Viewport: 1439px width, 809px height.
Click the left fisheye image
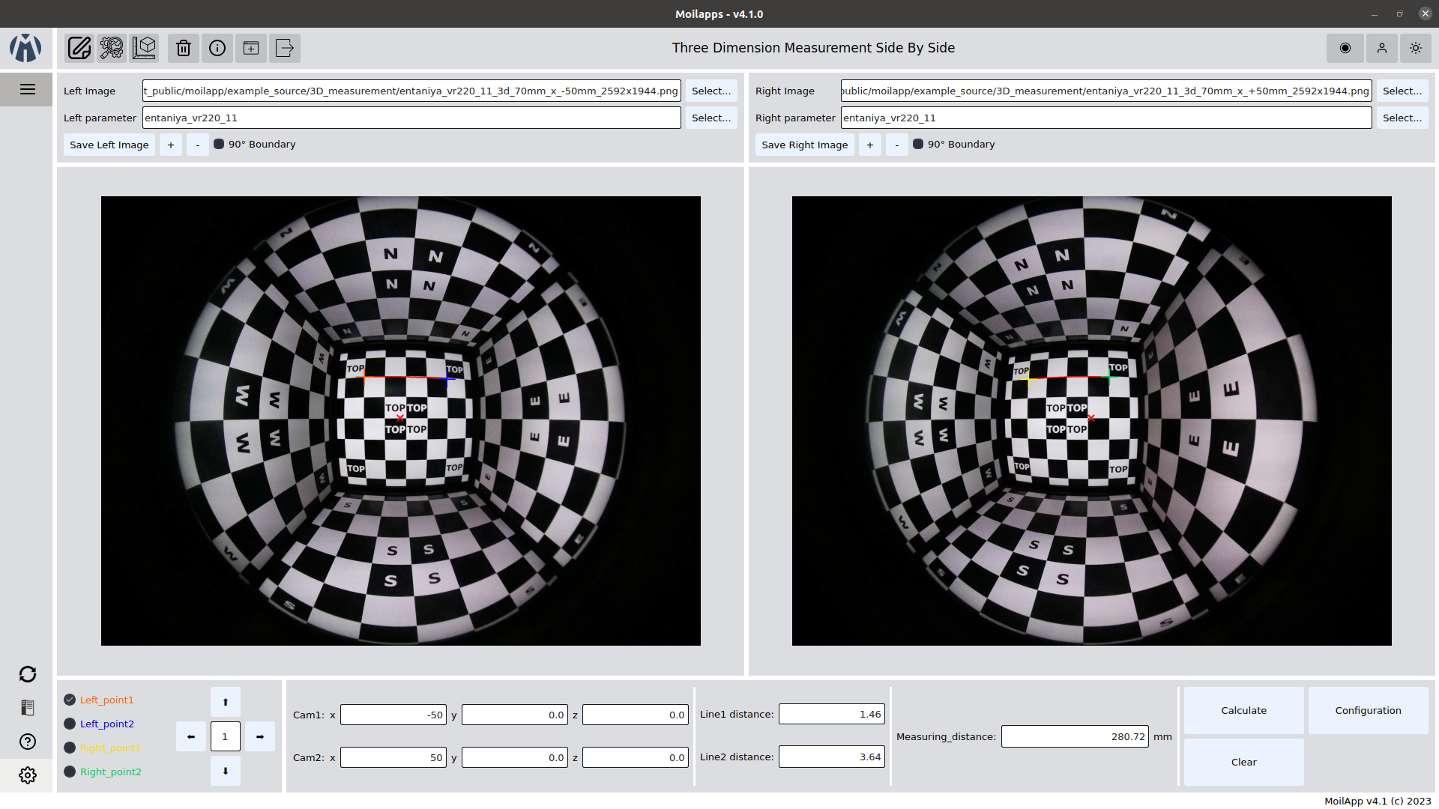[x=401, y=421]
